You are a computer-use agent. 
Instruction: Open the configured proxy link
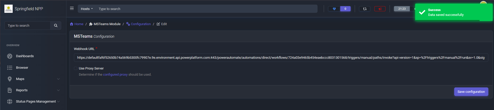click(x=115, y=75)
